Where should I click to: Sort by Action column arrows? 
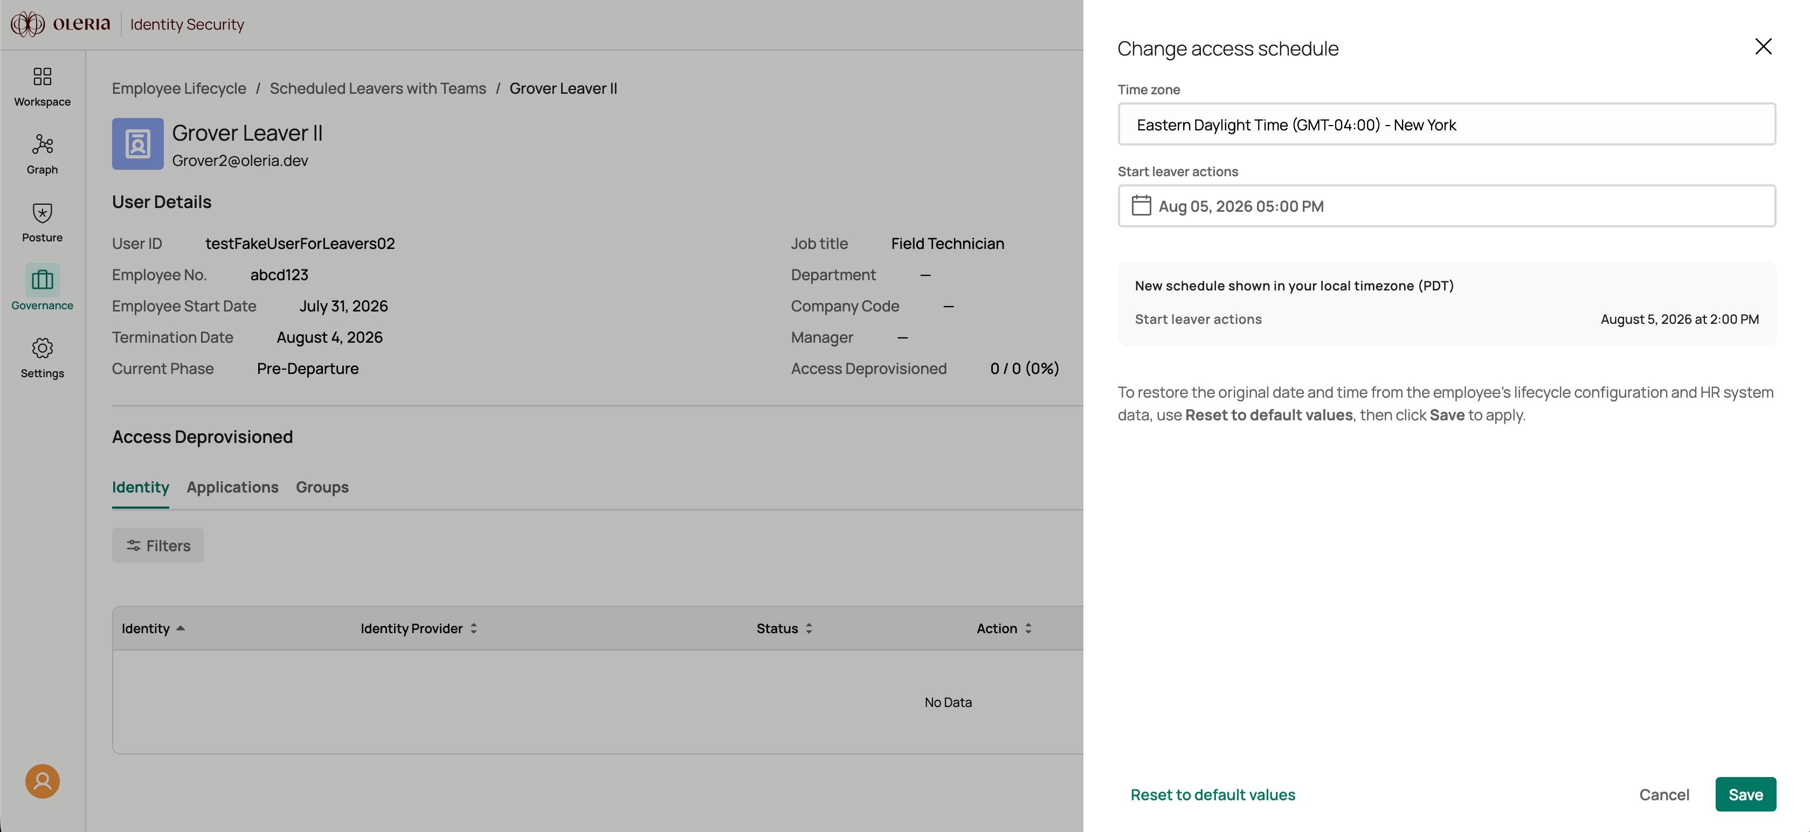click(x=1028, y=628)
